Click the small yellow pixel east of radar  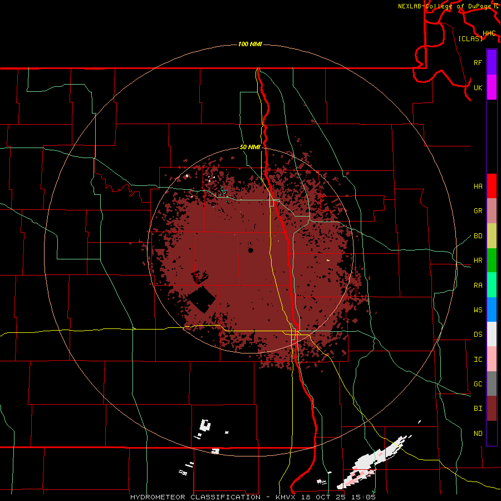328,261
